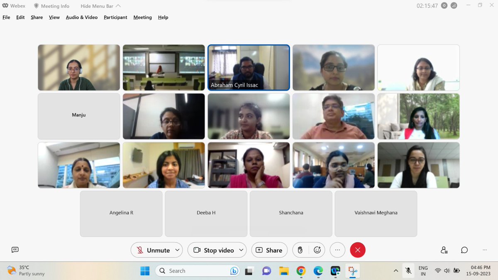Open the speaker volume tray icon
The image size is (498, 280).
click(447, 271)
